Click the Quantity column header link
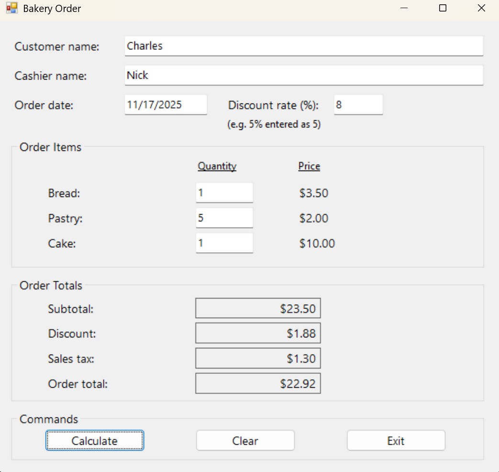The width and height of the screenshot is (499, 472). coord(217,166)
